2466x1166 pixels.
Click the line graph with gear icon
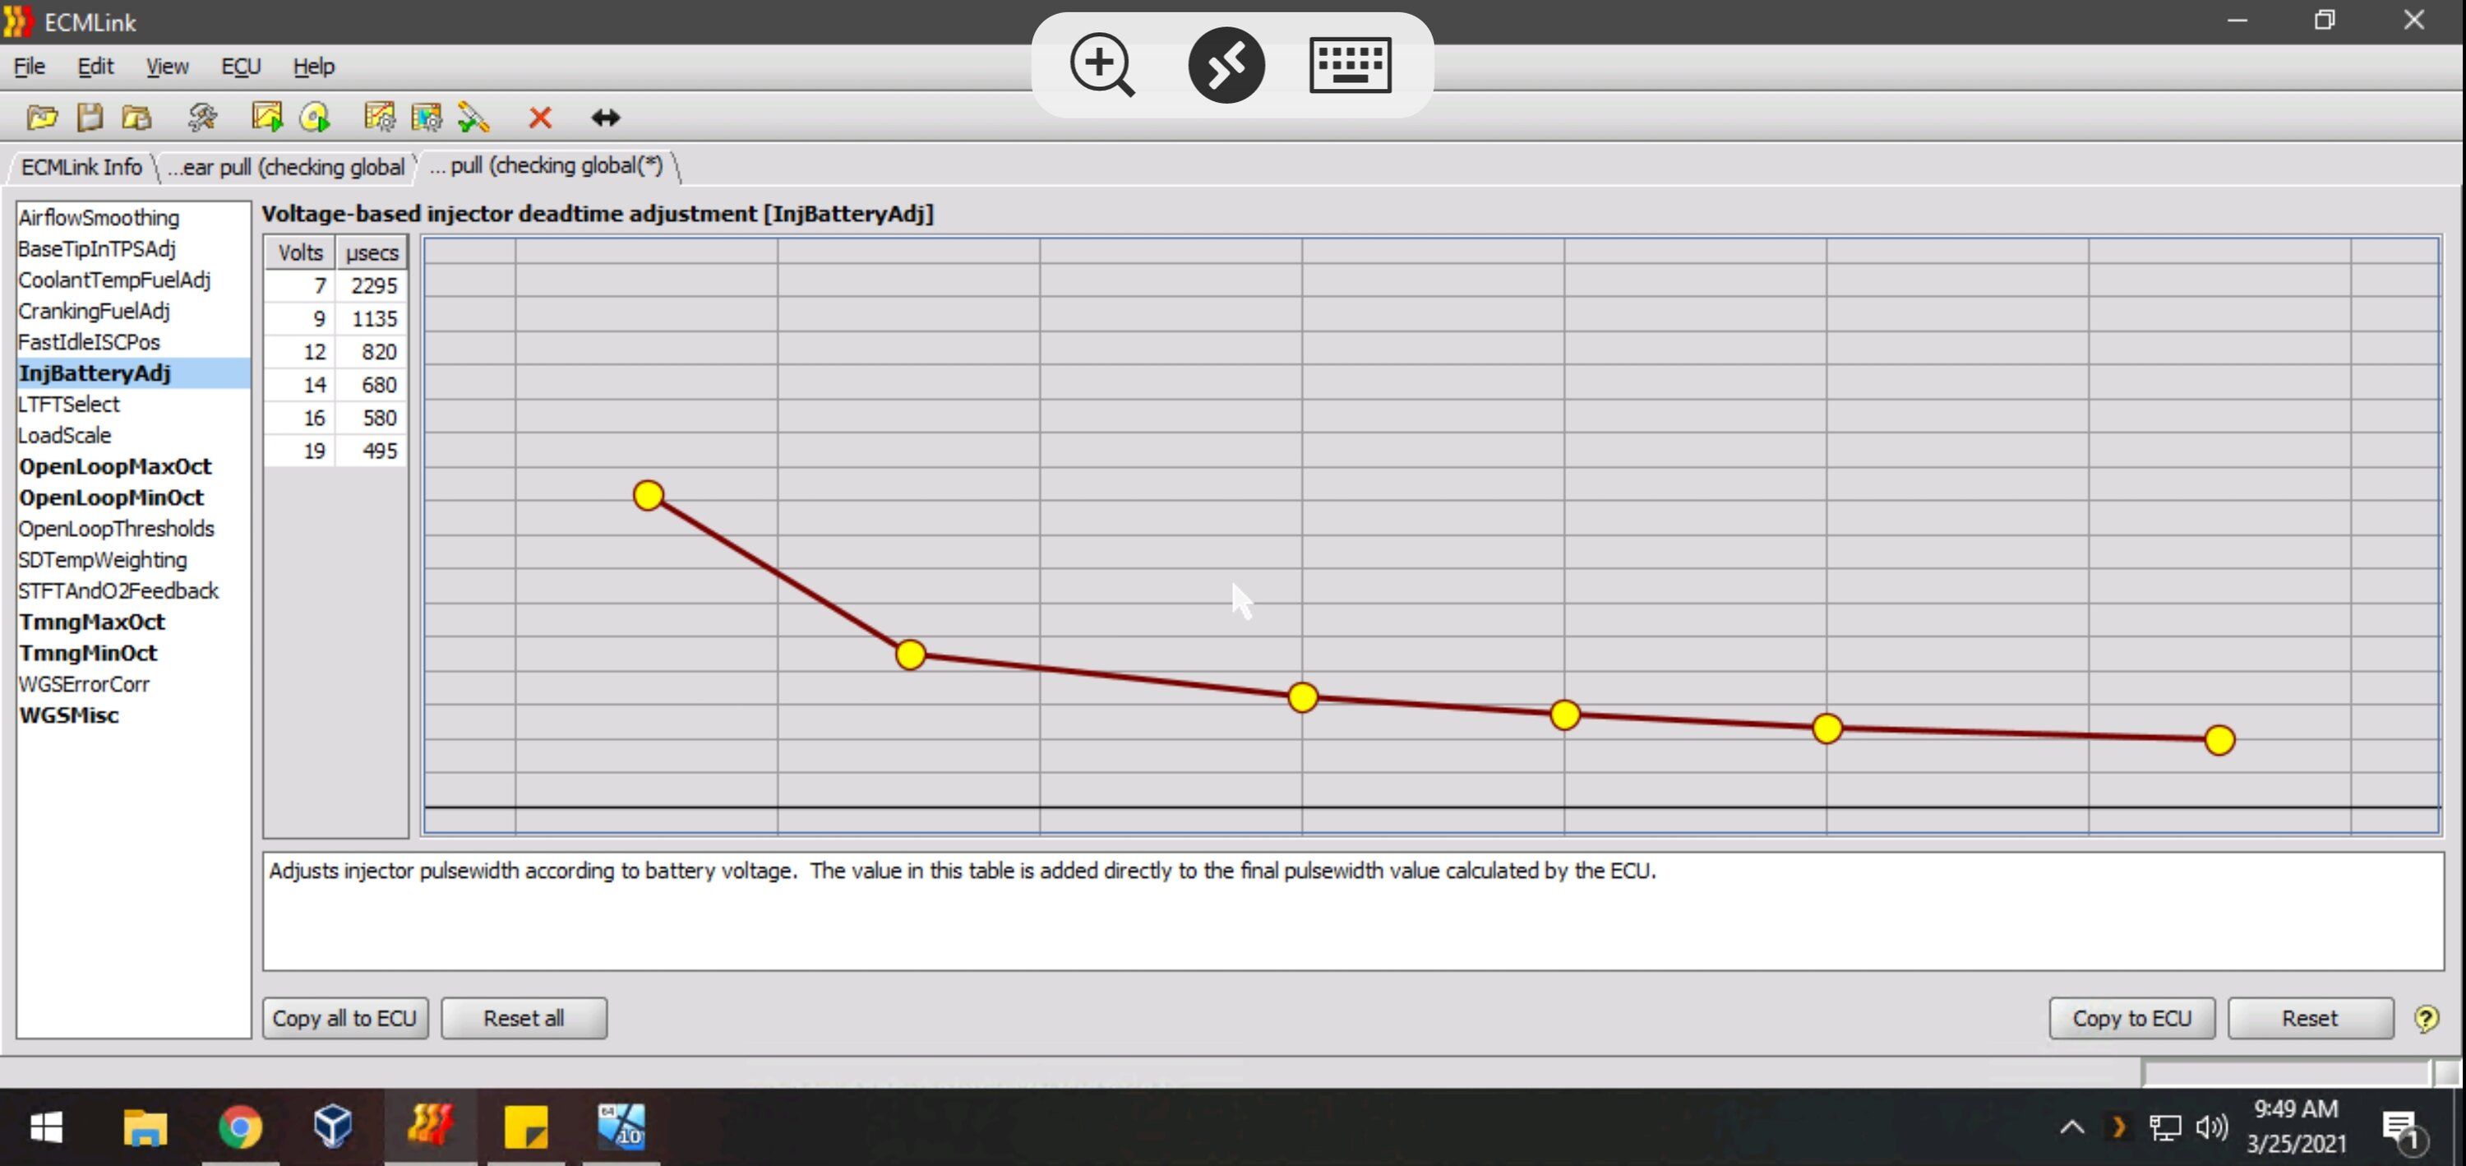pyautogui.click(x=379, y=118)
